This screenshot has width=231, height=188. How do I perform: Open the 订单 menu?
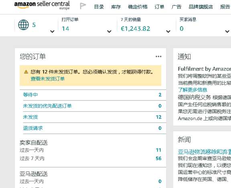pyautogui.click(x=159, y=7)
